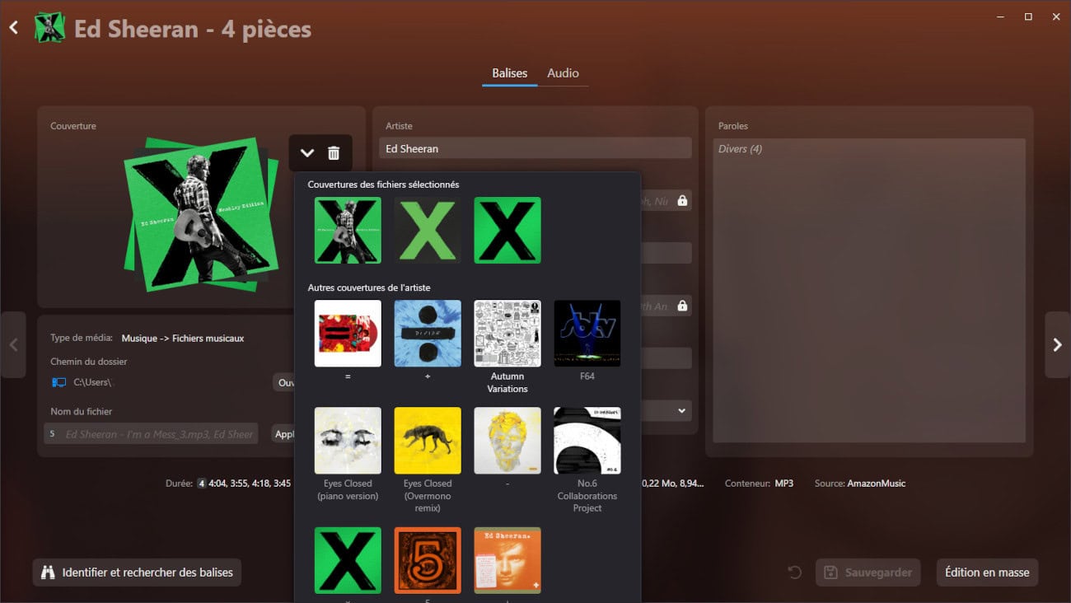
Task: Go to the previous item with left arrow
Action: click(13, 345)
